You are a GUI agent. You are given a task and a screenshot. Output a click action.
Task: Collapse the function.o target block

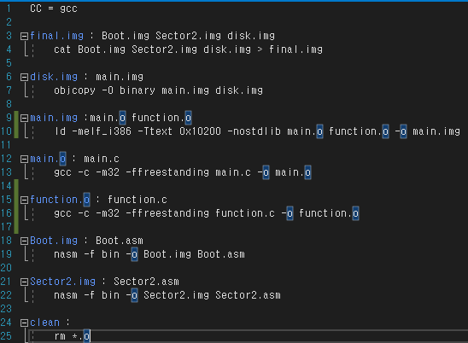[x=24, y=200]
